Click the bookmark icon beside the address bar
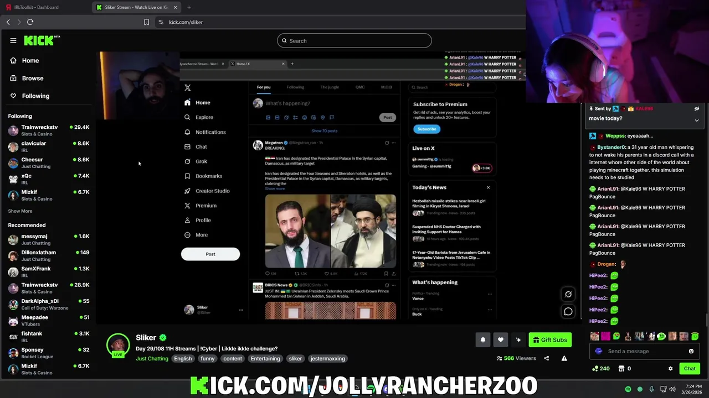Image resolution: width=709 pixels, height=398 pixels. tap(146, 22)
